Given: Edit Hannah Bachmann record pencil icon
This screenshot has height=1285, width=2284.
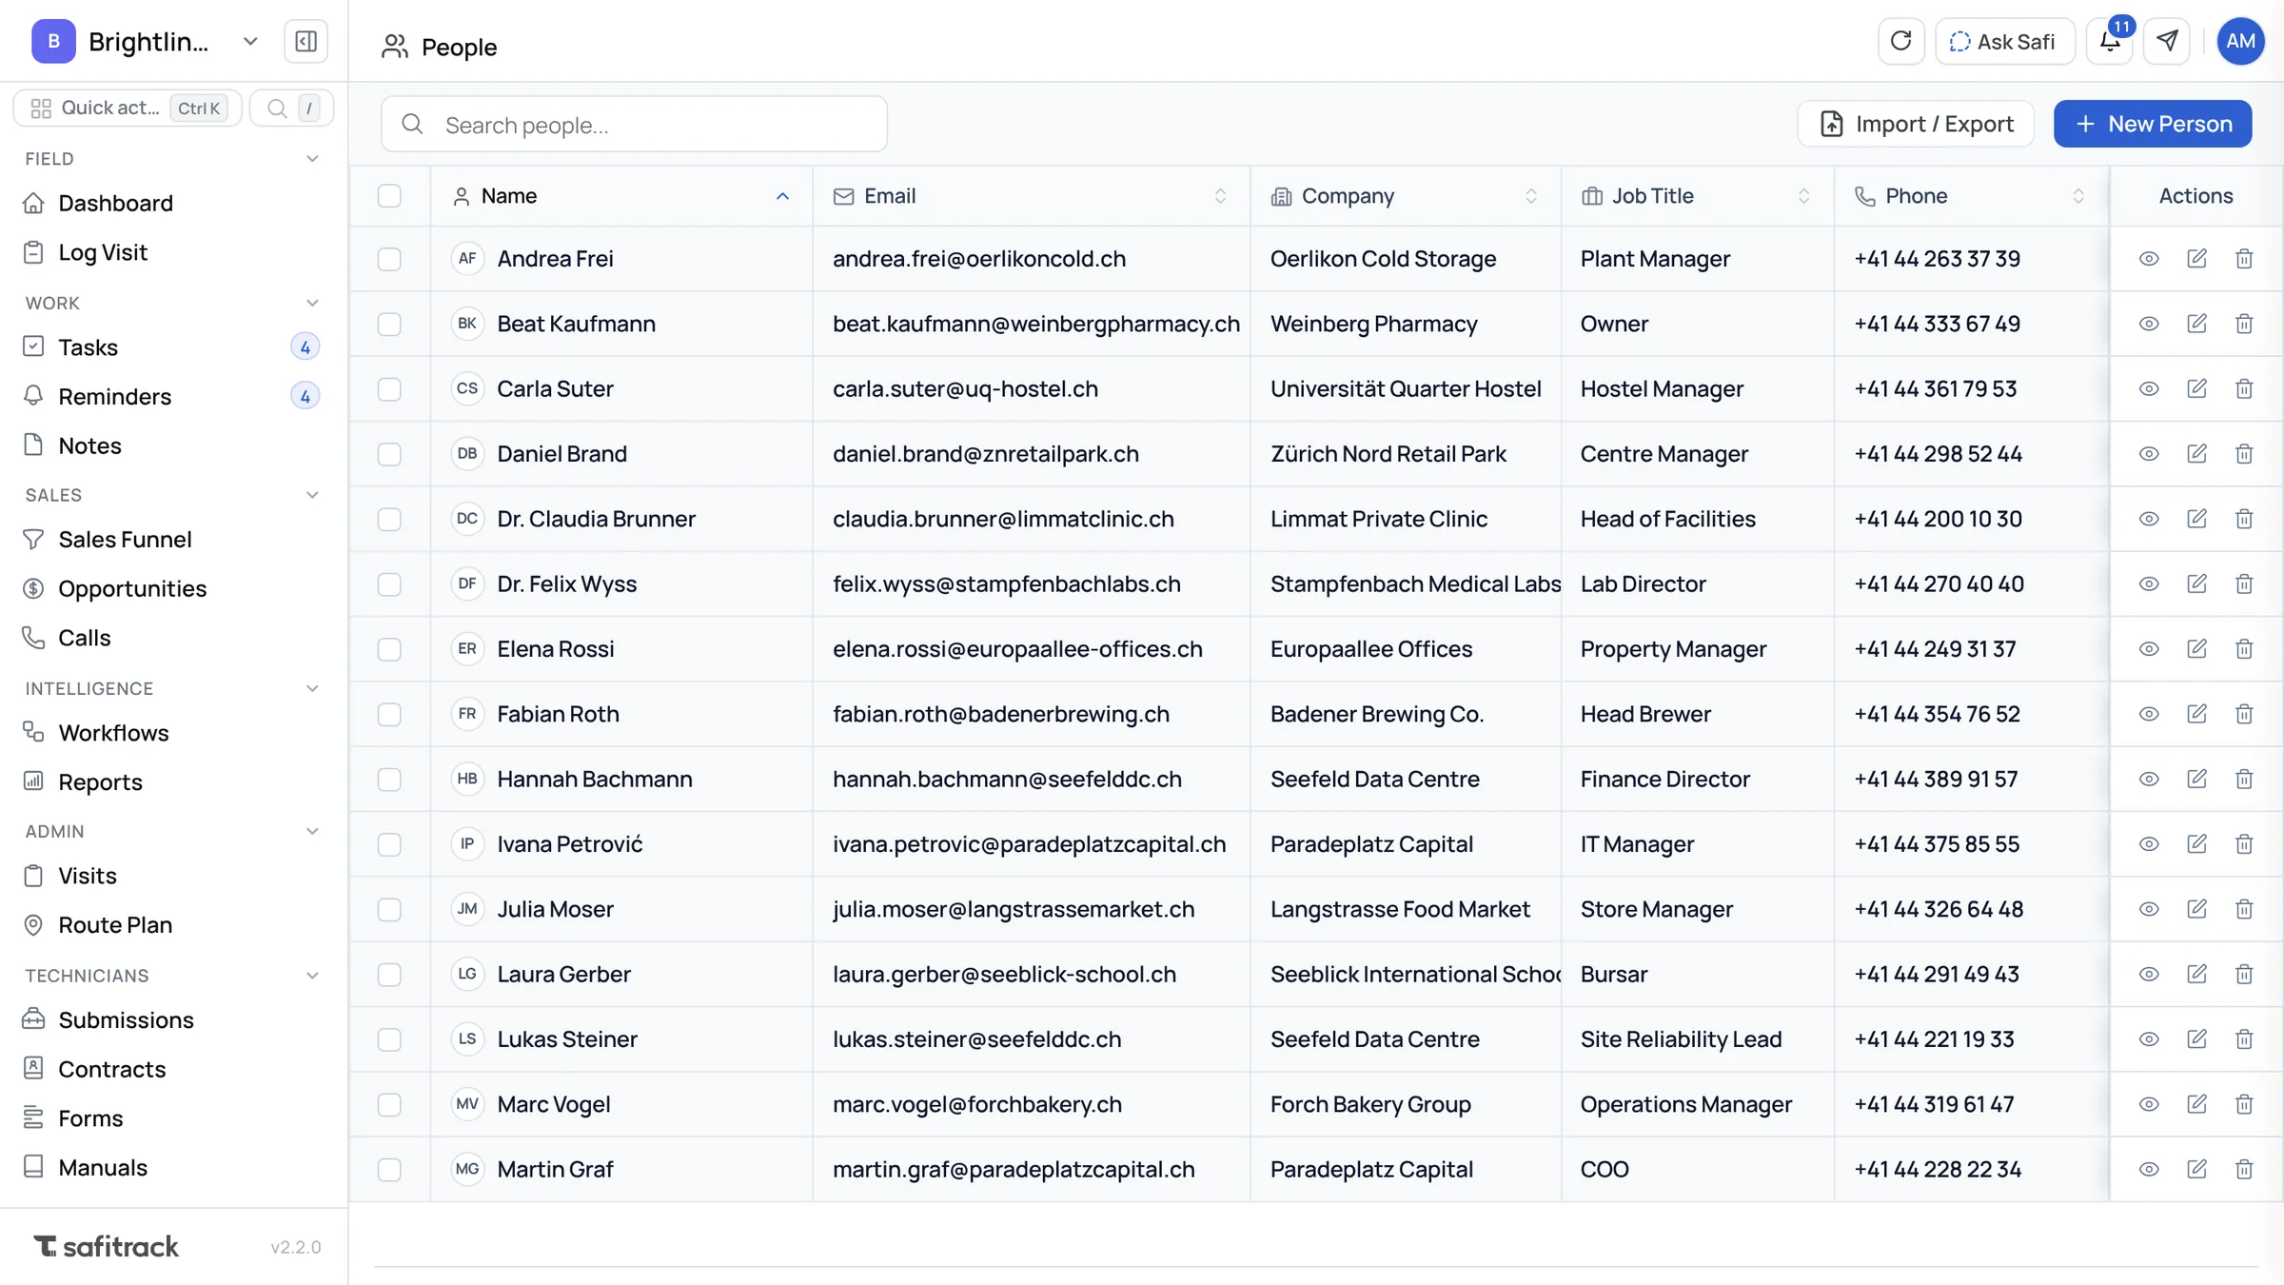Looking at the screenshot, I should (x=2196, y=780).
